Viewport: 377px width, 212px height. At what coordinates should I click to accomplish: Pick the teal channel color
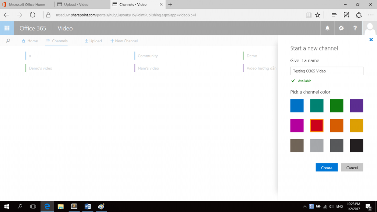[317, 106]
